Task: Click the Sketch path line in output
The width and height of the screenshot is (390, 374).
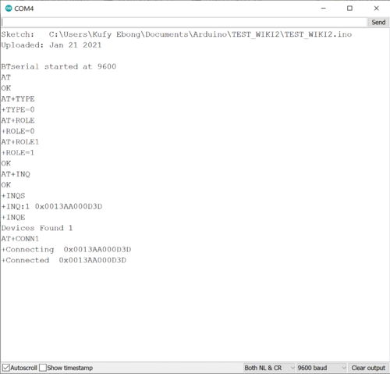Action: 176,34
